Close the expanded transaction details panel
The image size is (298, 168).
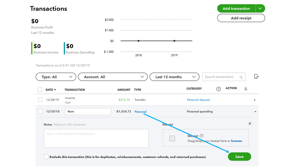250,123
